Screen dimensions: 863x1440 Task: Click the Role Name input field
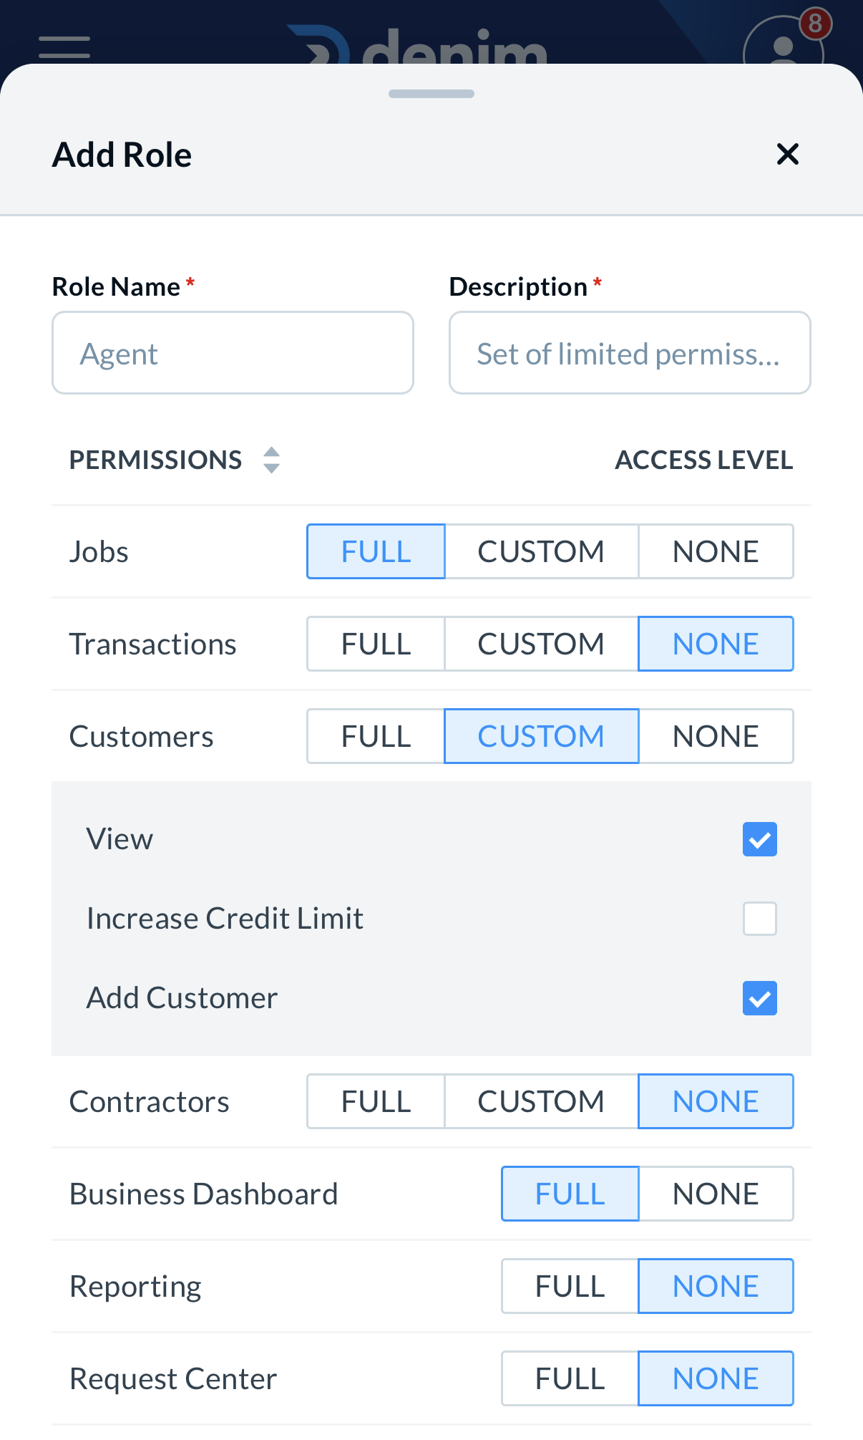[233, 353]
